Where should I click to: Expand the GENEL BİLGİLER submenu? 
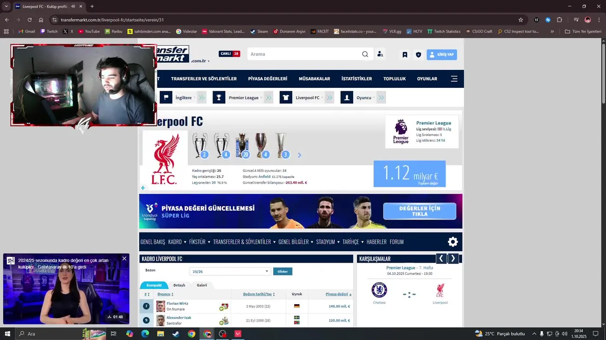pyautogui.click(x=296, y=242)
